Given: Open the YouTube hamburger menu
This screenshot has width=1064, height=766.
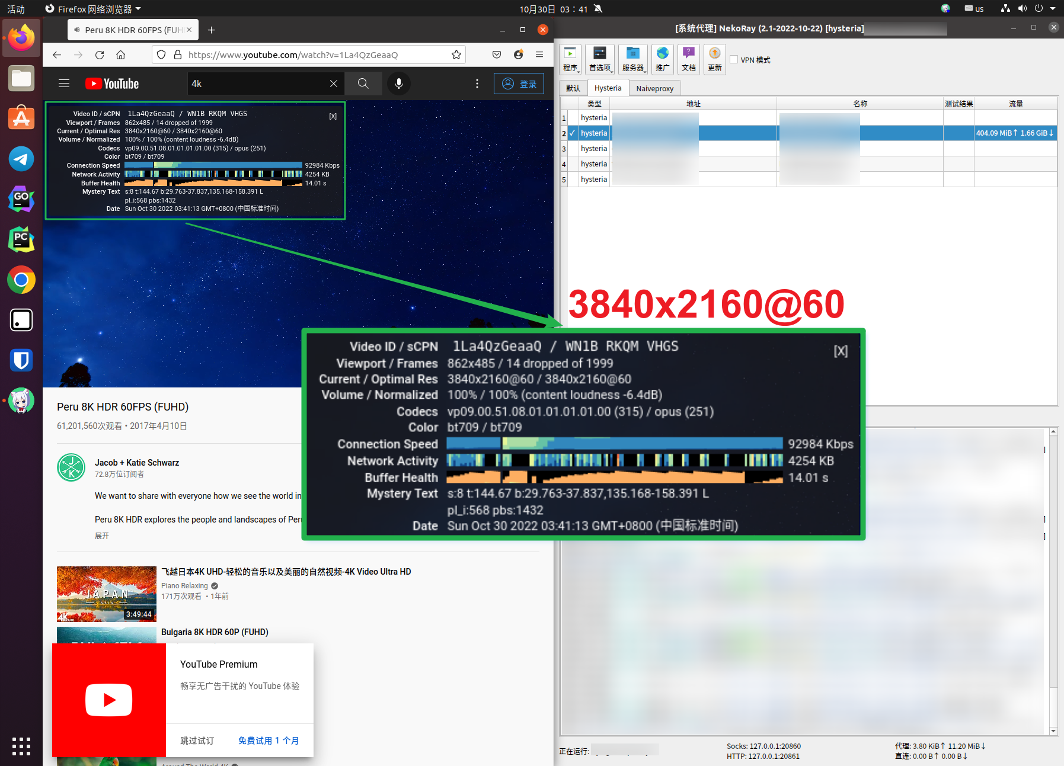Looking at the screenshot, I should pos(63,83).
